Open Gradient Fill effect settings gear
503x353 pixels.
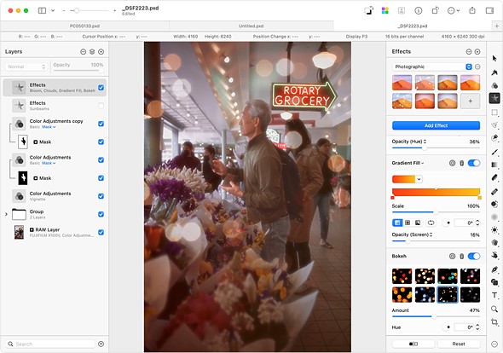point(452,163)
